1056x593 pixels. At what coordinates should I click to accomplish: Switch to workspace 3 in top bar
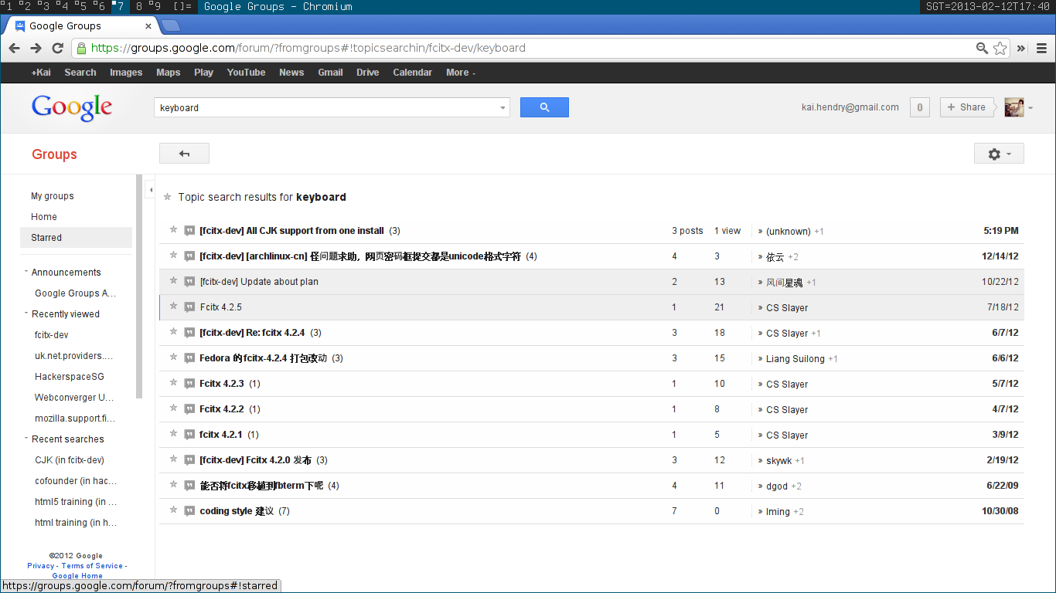click(x=45, y=6)
